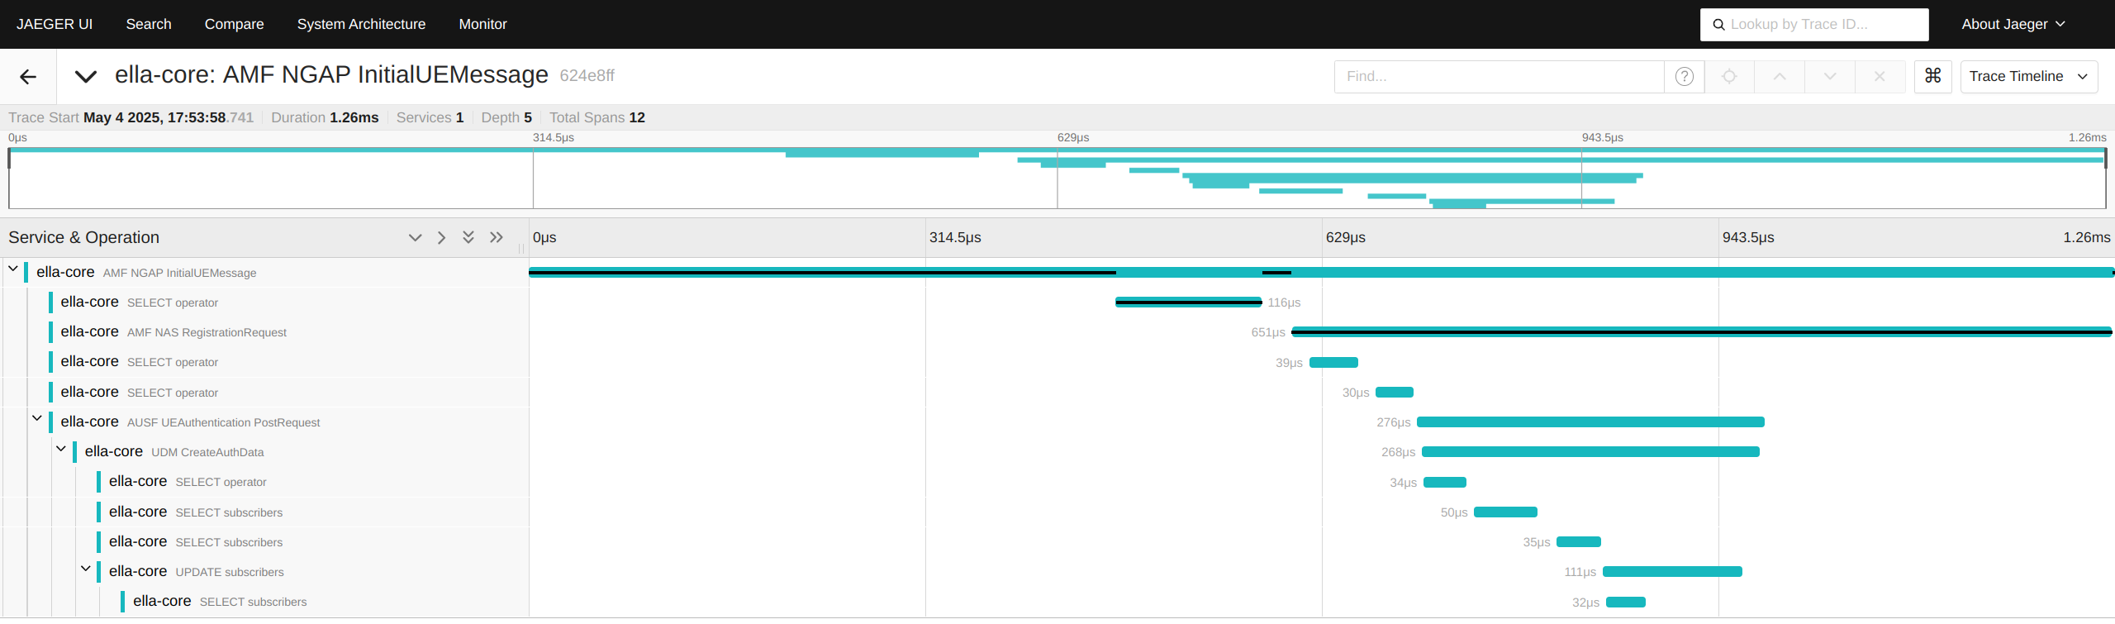2115x624 pixels.
Task: Click the Services 1 summary text
Action: coord(430,118)
